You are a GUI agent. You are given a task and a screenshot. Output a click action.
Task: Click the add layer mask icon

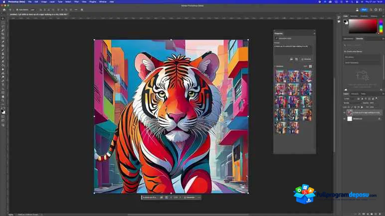tap(364, 214)
